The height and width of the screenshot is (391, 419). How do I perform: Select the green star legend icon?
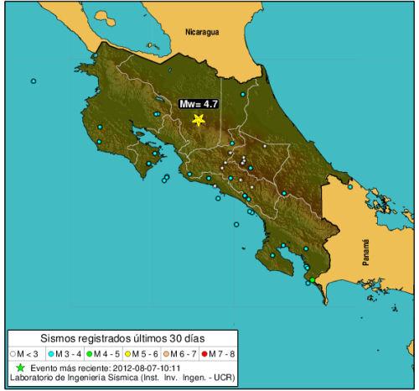tap(20, 368)
